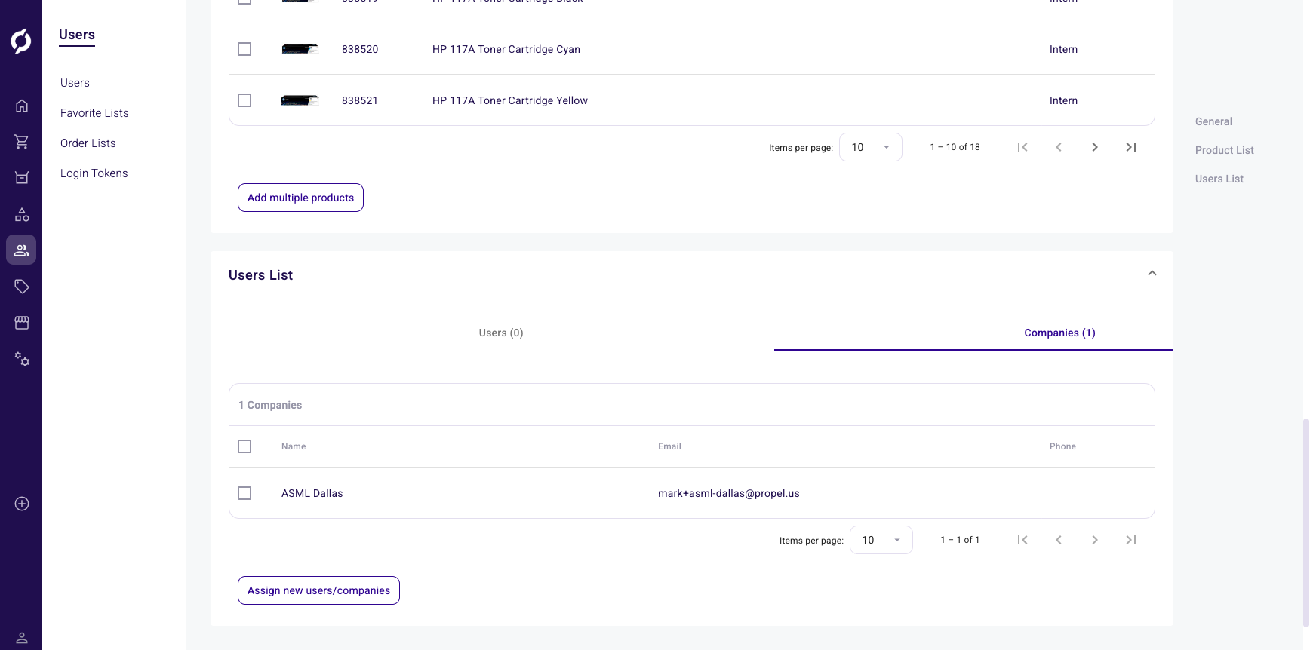Click Assign new users/companies button
Image resolution: width=1310 pixels, height=650 pixels.
tap(318, 590)
